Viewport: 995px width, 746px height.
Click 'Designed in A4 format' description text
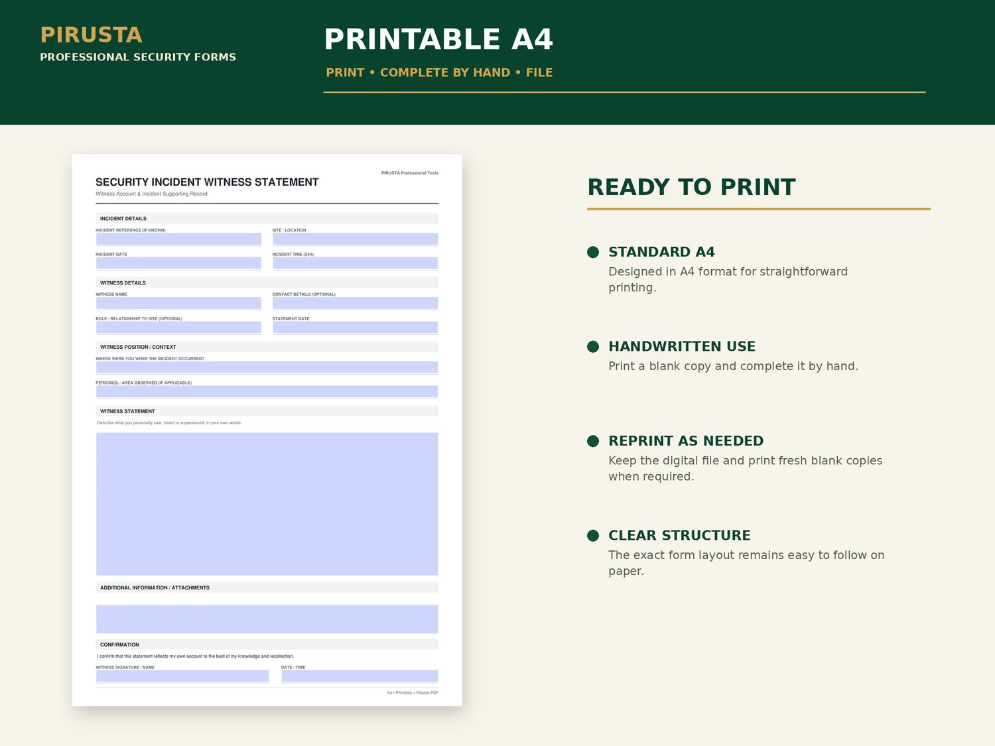click(x=728, y=279)
